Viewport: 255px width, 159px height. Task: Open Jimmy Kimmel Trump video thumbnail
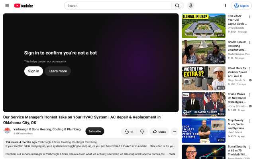click(x=204, y=104)
